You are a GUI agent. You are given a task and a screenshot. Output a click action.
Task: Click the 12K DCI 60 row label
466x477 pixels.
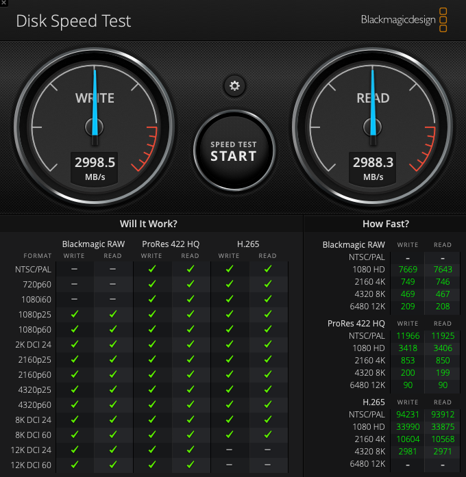coord(31,465)
